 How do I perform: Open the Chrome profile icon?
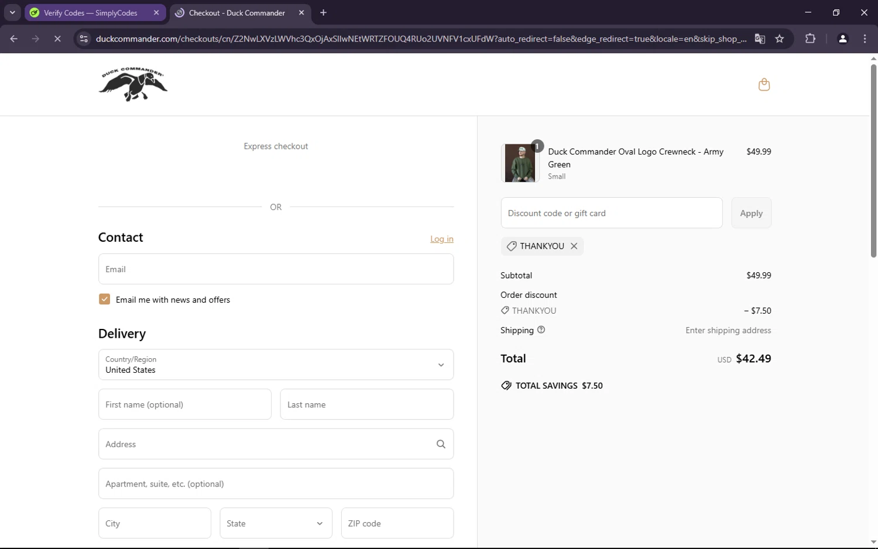coord(843,39)
